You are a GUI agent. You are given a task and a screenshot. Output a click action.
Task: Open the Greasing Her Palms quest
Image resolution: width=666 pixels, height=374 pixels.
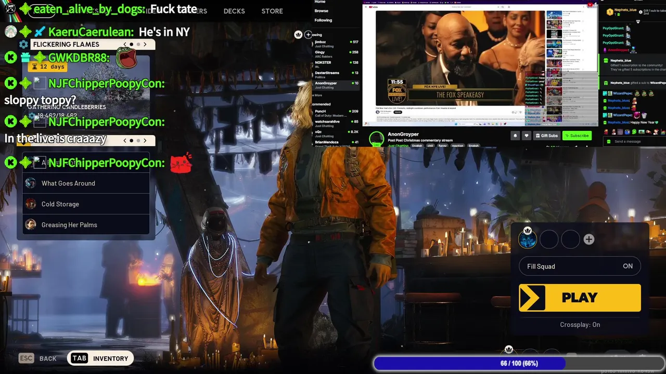coord(86,225)
